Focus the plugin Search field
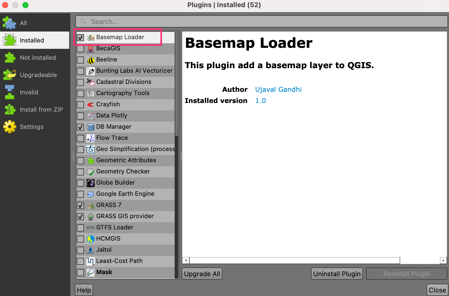 coord(261,21)
